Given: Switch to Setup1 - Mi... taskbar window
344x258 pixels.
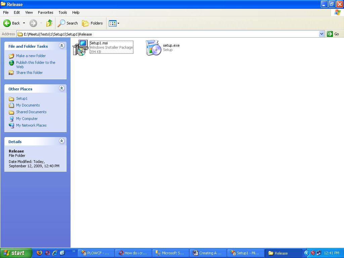Looking at the screenshot, I should [x=246, y=253].
